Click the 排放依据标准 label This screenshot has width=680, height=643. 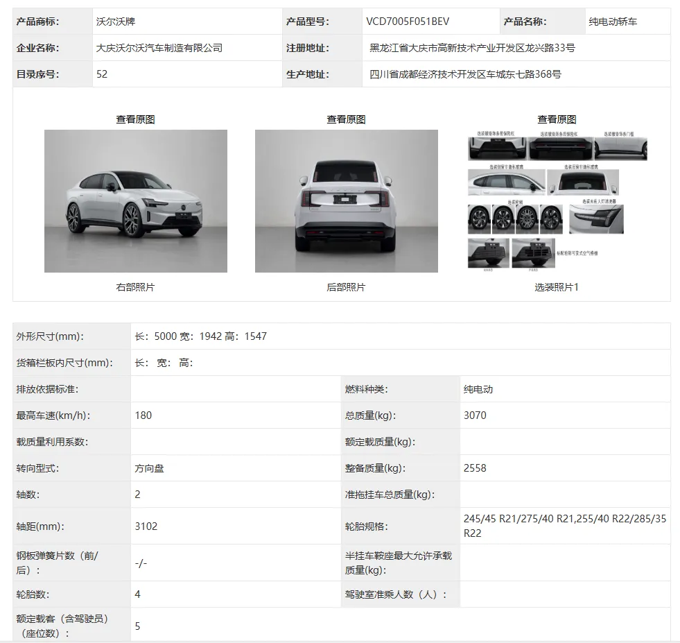tap(47, 389)
